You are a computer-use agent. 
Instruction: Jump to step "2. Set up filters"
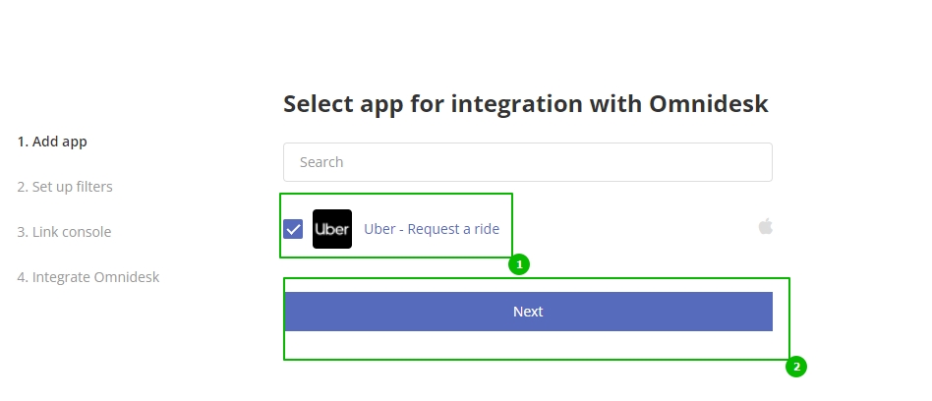(x=65, y=187)
